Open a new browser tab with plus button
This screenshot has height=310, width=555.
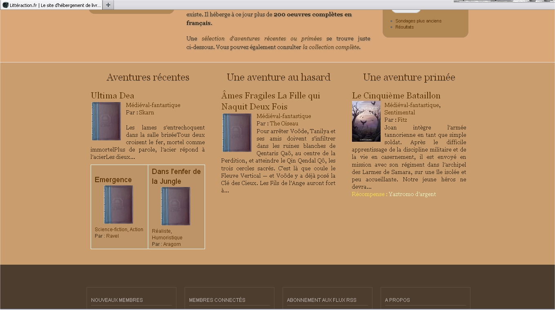click(x=108, y=5)
